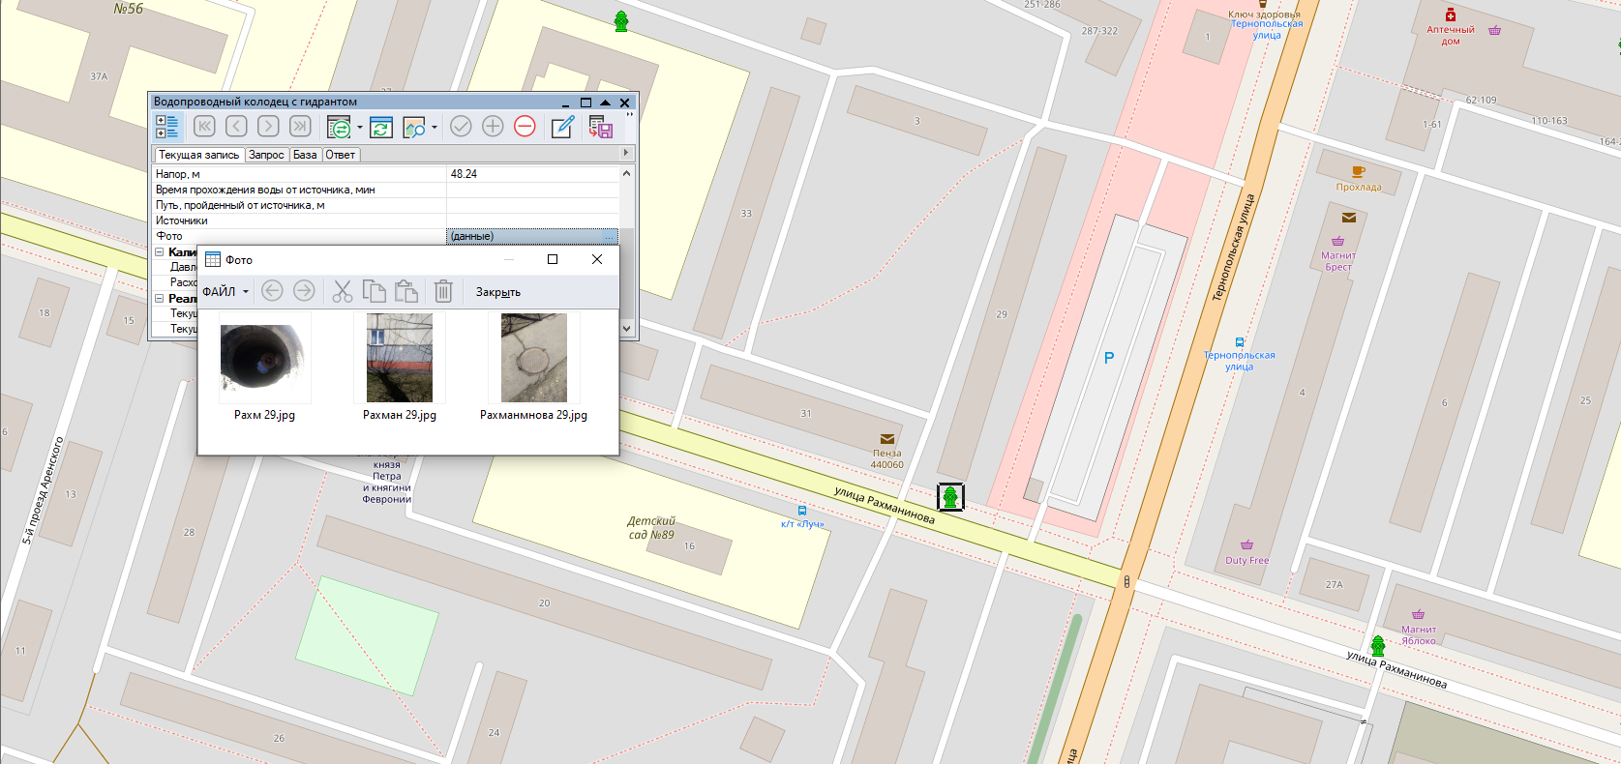The height and width of the screenshot is (764, 1621).
Task: Click the red delete record icon
Action: click(x=525, y=127)
